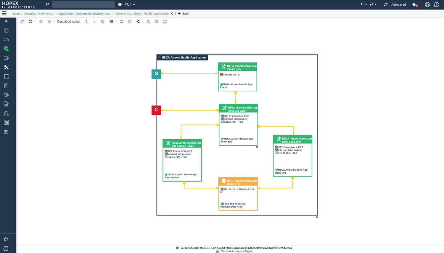Viewport: 444px width, 253px height.
Task: Expand the search options dropdown arrow
Action: click(x=134, y=4)
